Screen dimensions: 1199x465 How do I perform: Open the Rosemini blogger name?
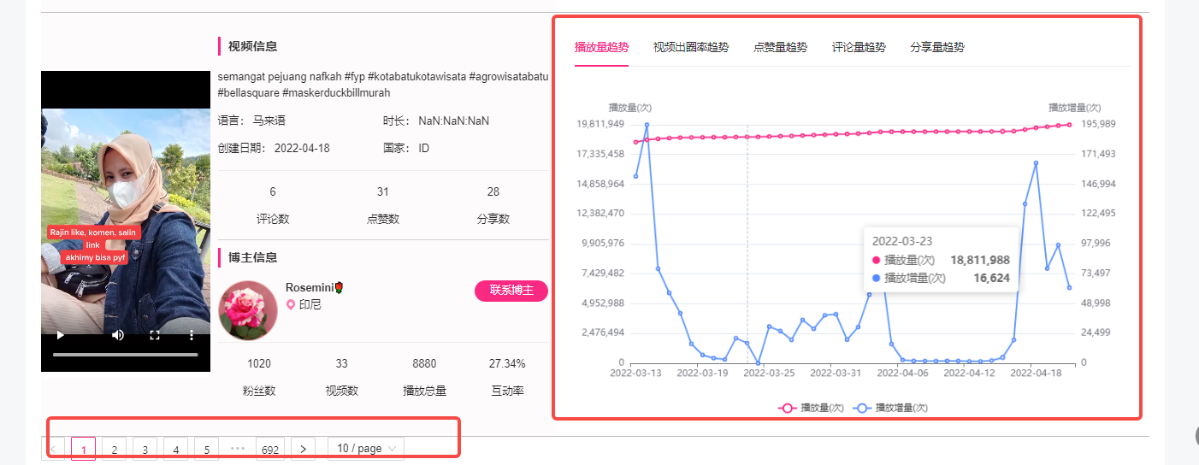[x=314, y=288]
